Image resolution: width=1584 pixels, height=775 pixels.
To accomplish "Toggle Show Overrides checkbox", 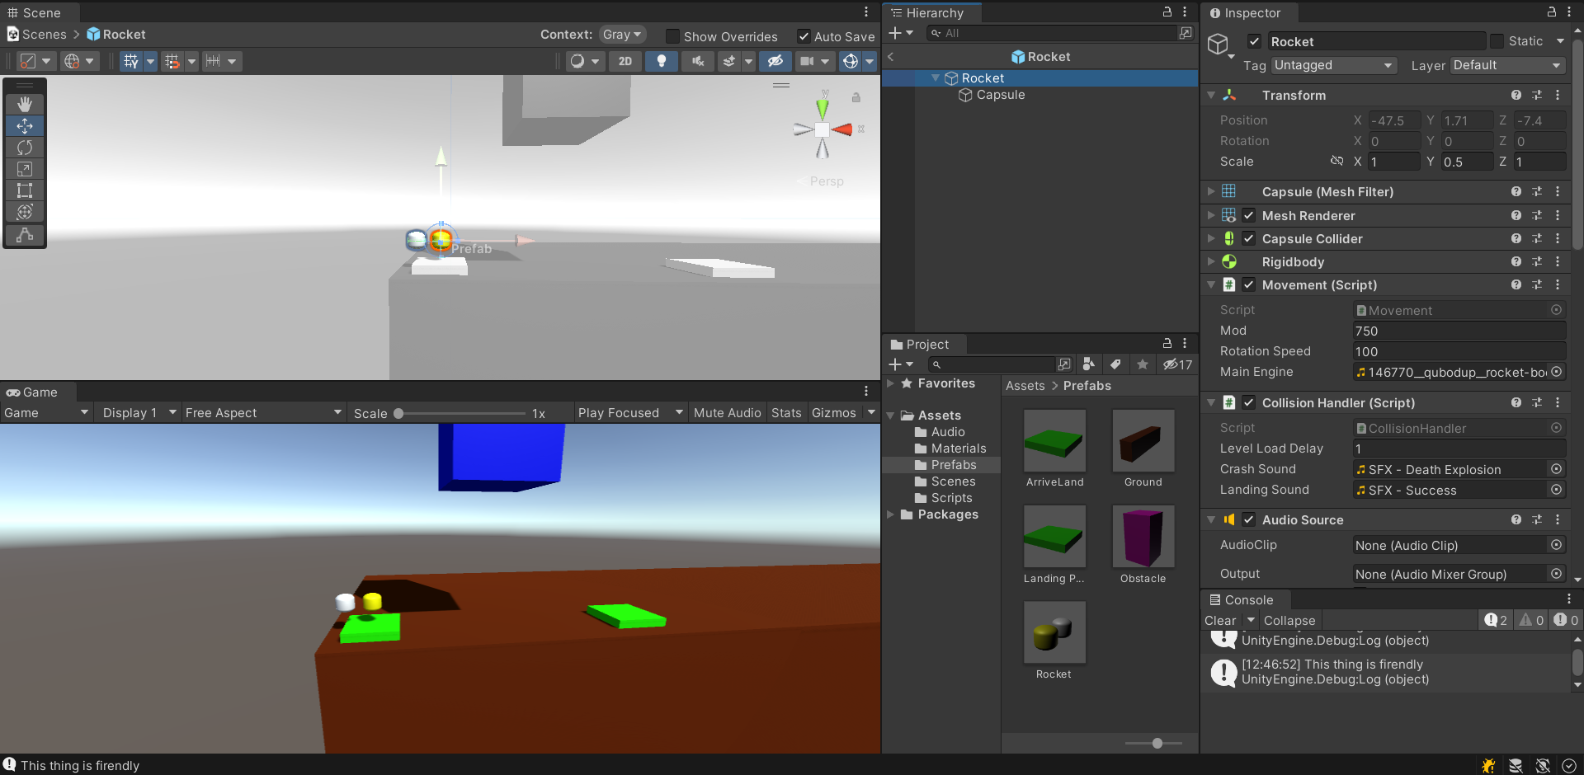I will pos(672,36).
